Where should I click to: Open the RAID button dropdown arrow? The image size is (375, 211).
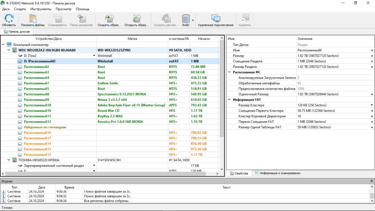pos(193,20)
